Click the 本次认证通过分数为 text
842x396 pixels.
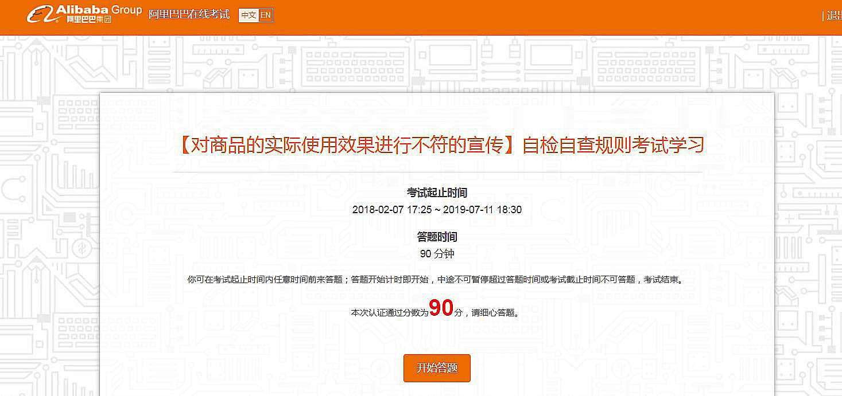389,313
